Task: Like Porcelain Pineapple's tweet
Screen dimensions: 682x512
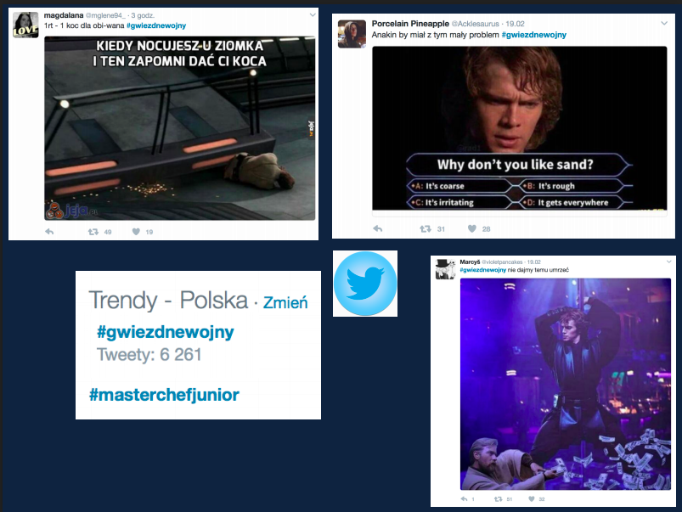Action: 472,228
